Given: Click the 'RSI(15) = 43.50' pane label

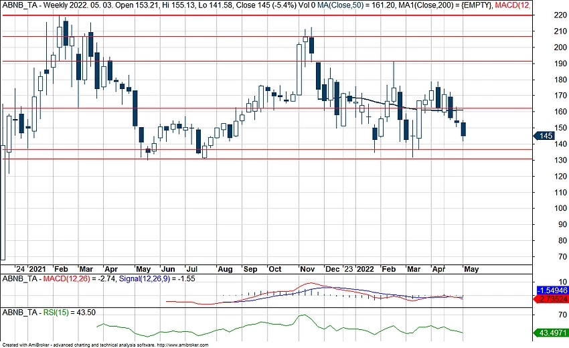Looking at the screenshot, I should [x=70, y=313].
